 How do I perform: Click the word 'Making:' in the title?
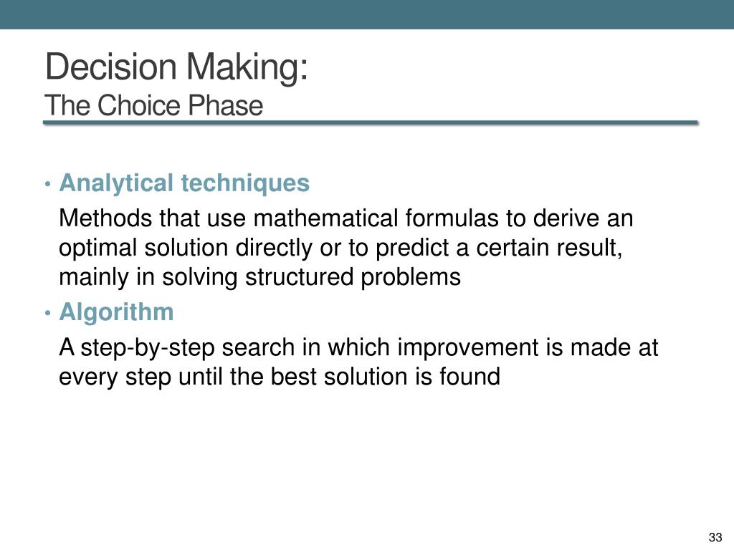coord(247,67)
